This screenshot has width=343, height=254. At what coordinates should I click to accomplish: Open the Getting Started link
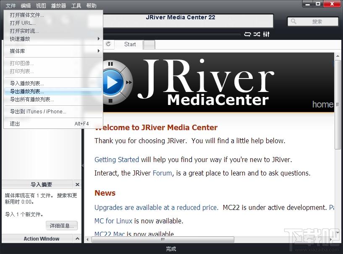[x=117, y=160]
